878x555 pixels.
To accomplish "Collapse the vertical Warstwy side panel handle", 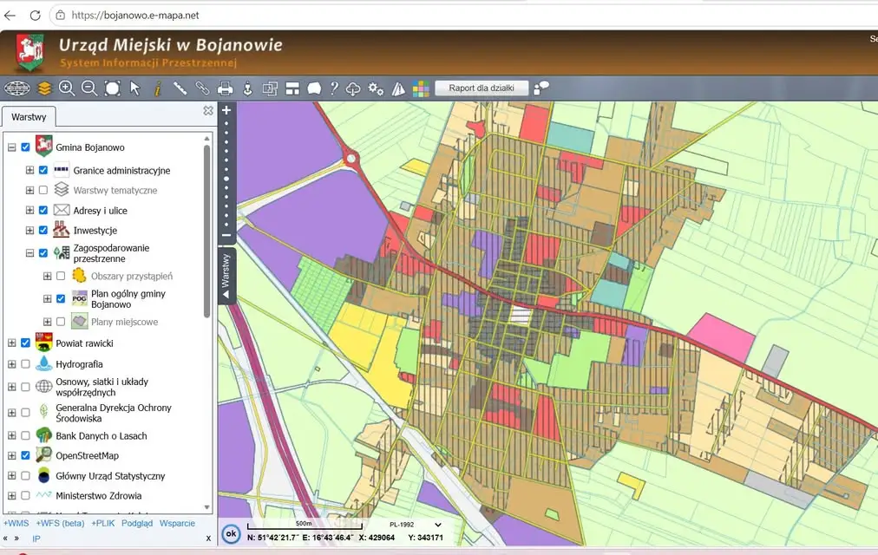I will (x=226, y=277).
